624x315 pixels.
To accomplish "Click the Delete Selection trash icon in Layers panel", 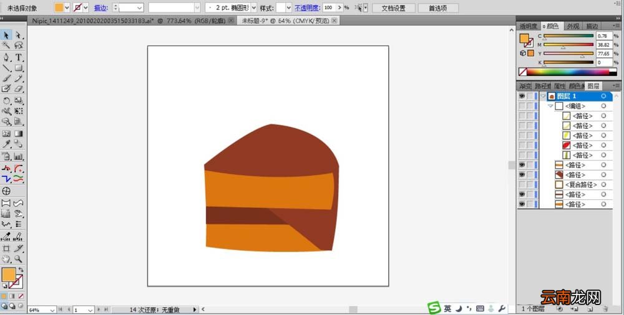I will 605,308.
